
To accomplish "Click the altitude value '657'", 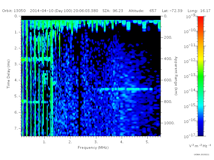I will coord(153,11).
